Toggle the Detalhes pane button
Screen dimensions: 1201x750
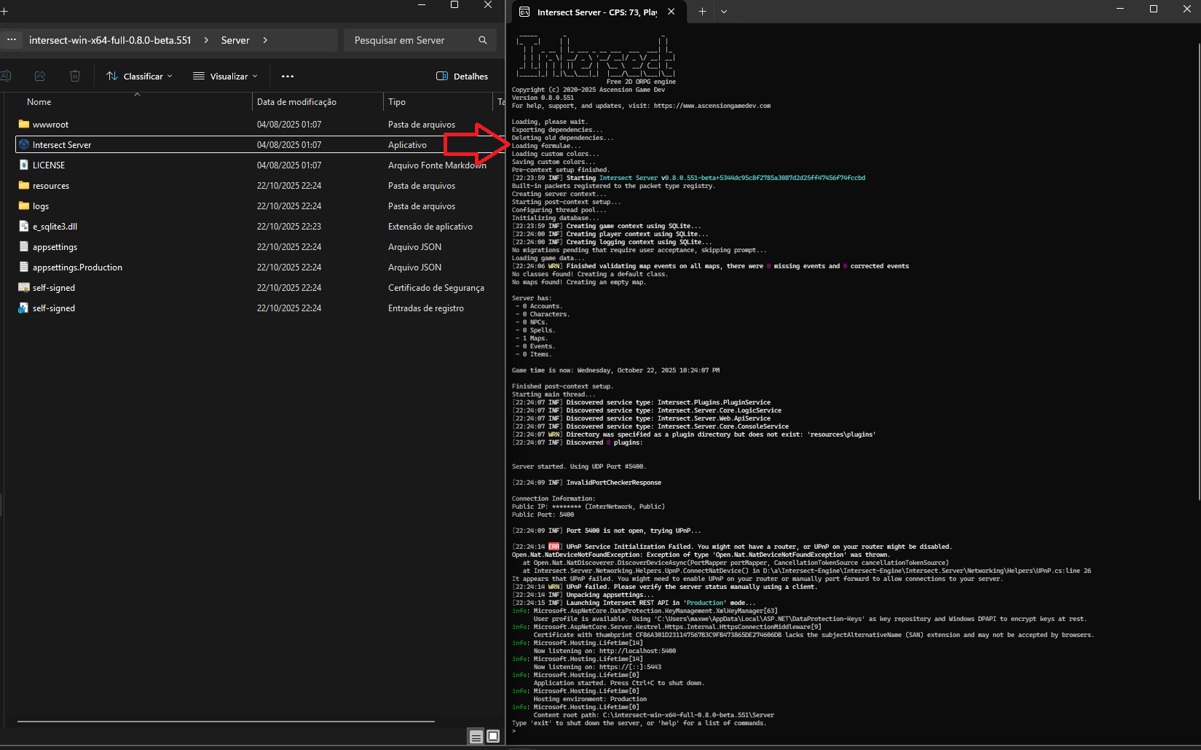tap(462, 76)
